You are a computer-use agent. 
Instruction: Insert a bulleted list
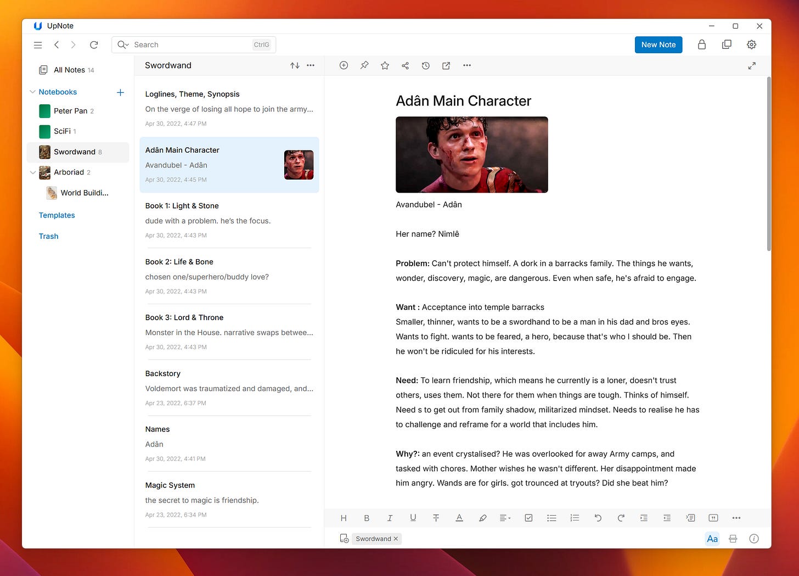(x=552, y=518)
